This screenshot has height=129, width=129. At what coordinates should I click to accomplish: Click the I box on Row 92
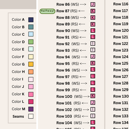93,44
